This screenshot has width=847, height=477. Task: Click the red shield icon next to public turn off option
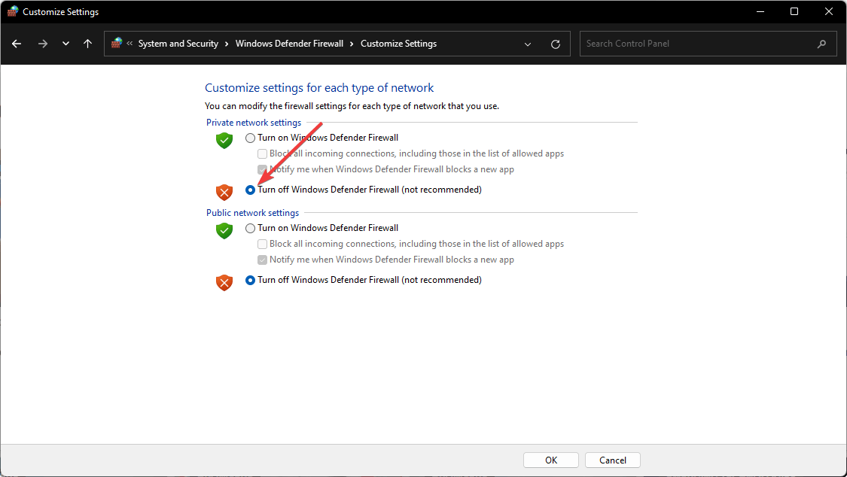(x=224, y=282)
